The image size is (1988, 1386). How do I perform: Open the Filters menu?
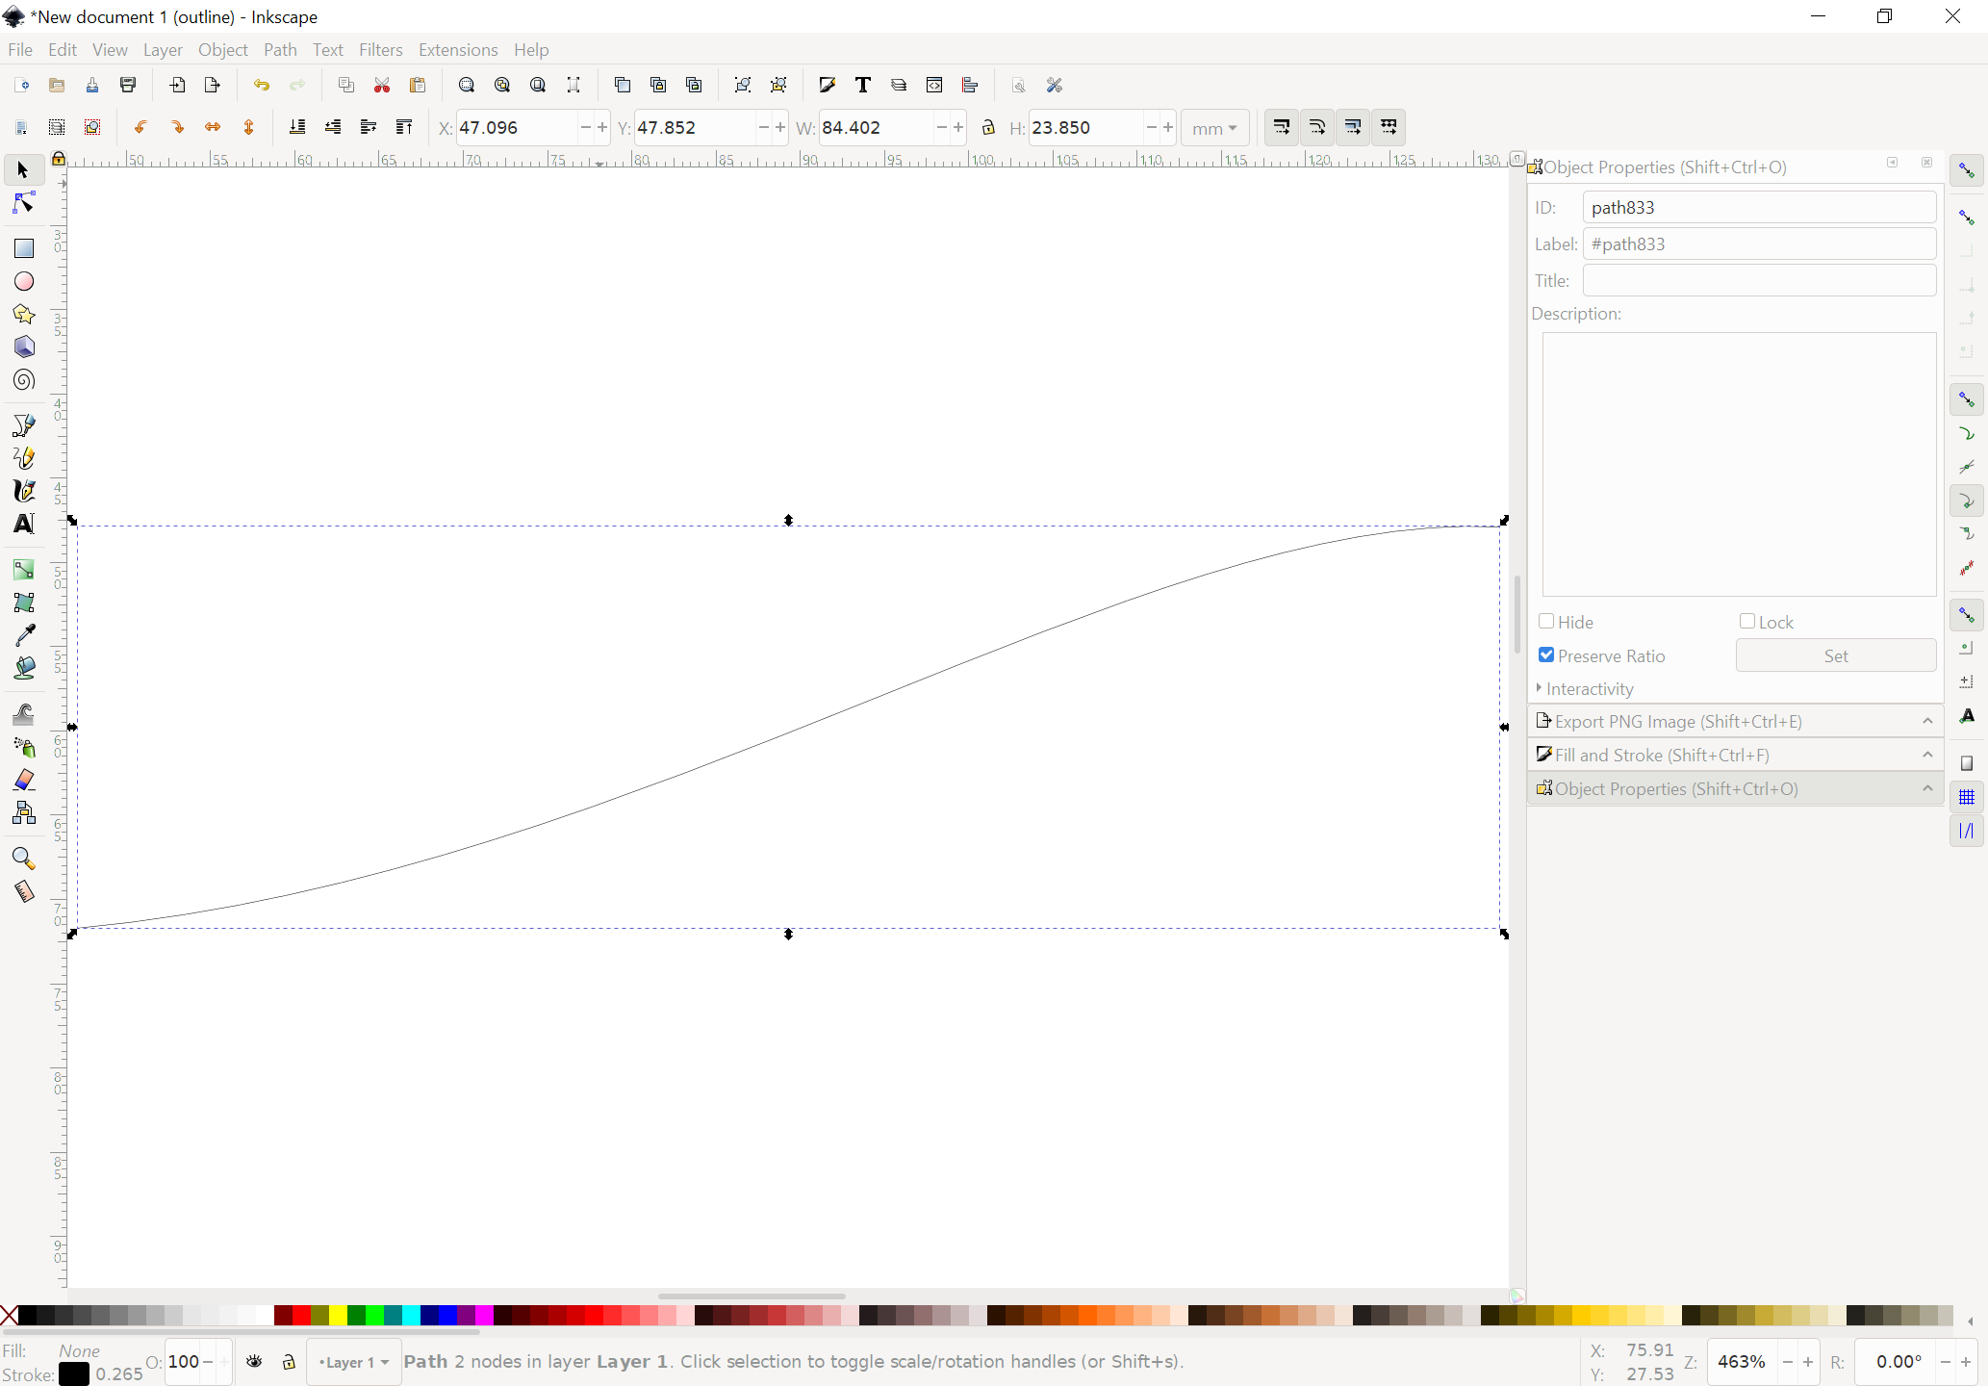380,50
